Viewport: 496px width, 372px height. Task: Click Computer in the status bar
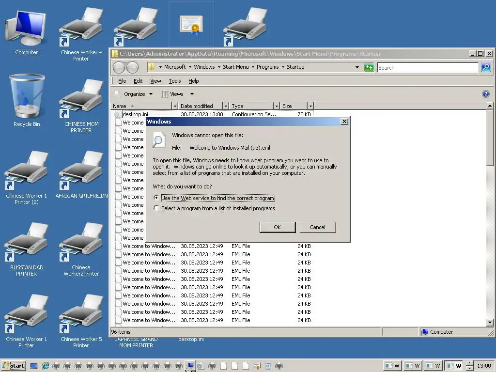click(437, 332)
